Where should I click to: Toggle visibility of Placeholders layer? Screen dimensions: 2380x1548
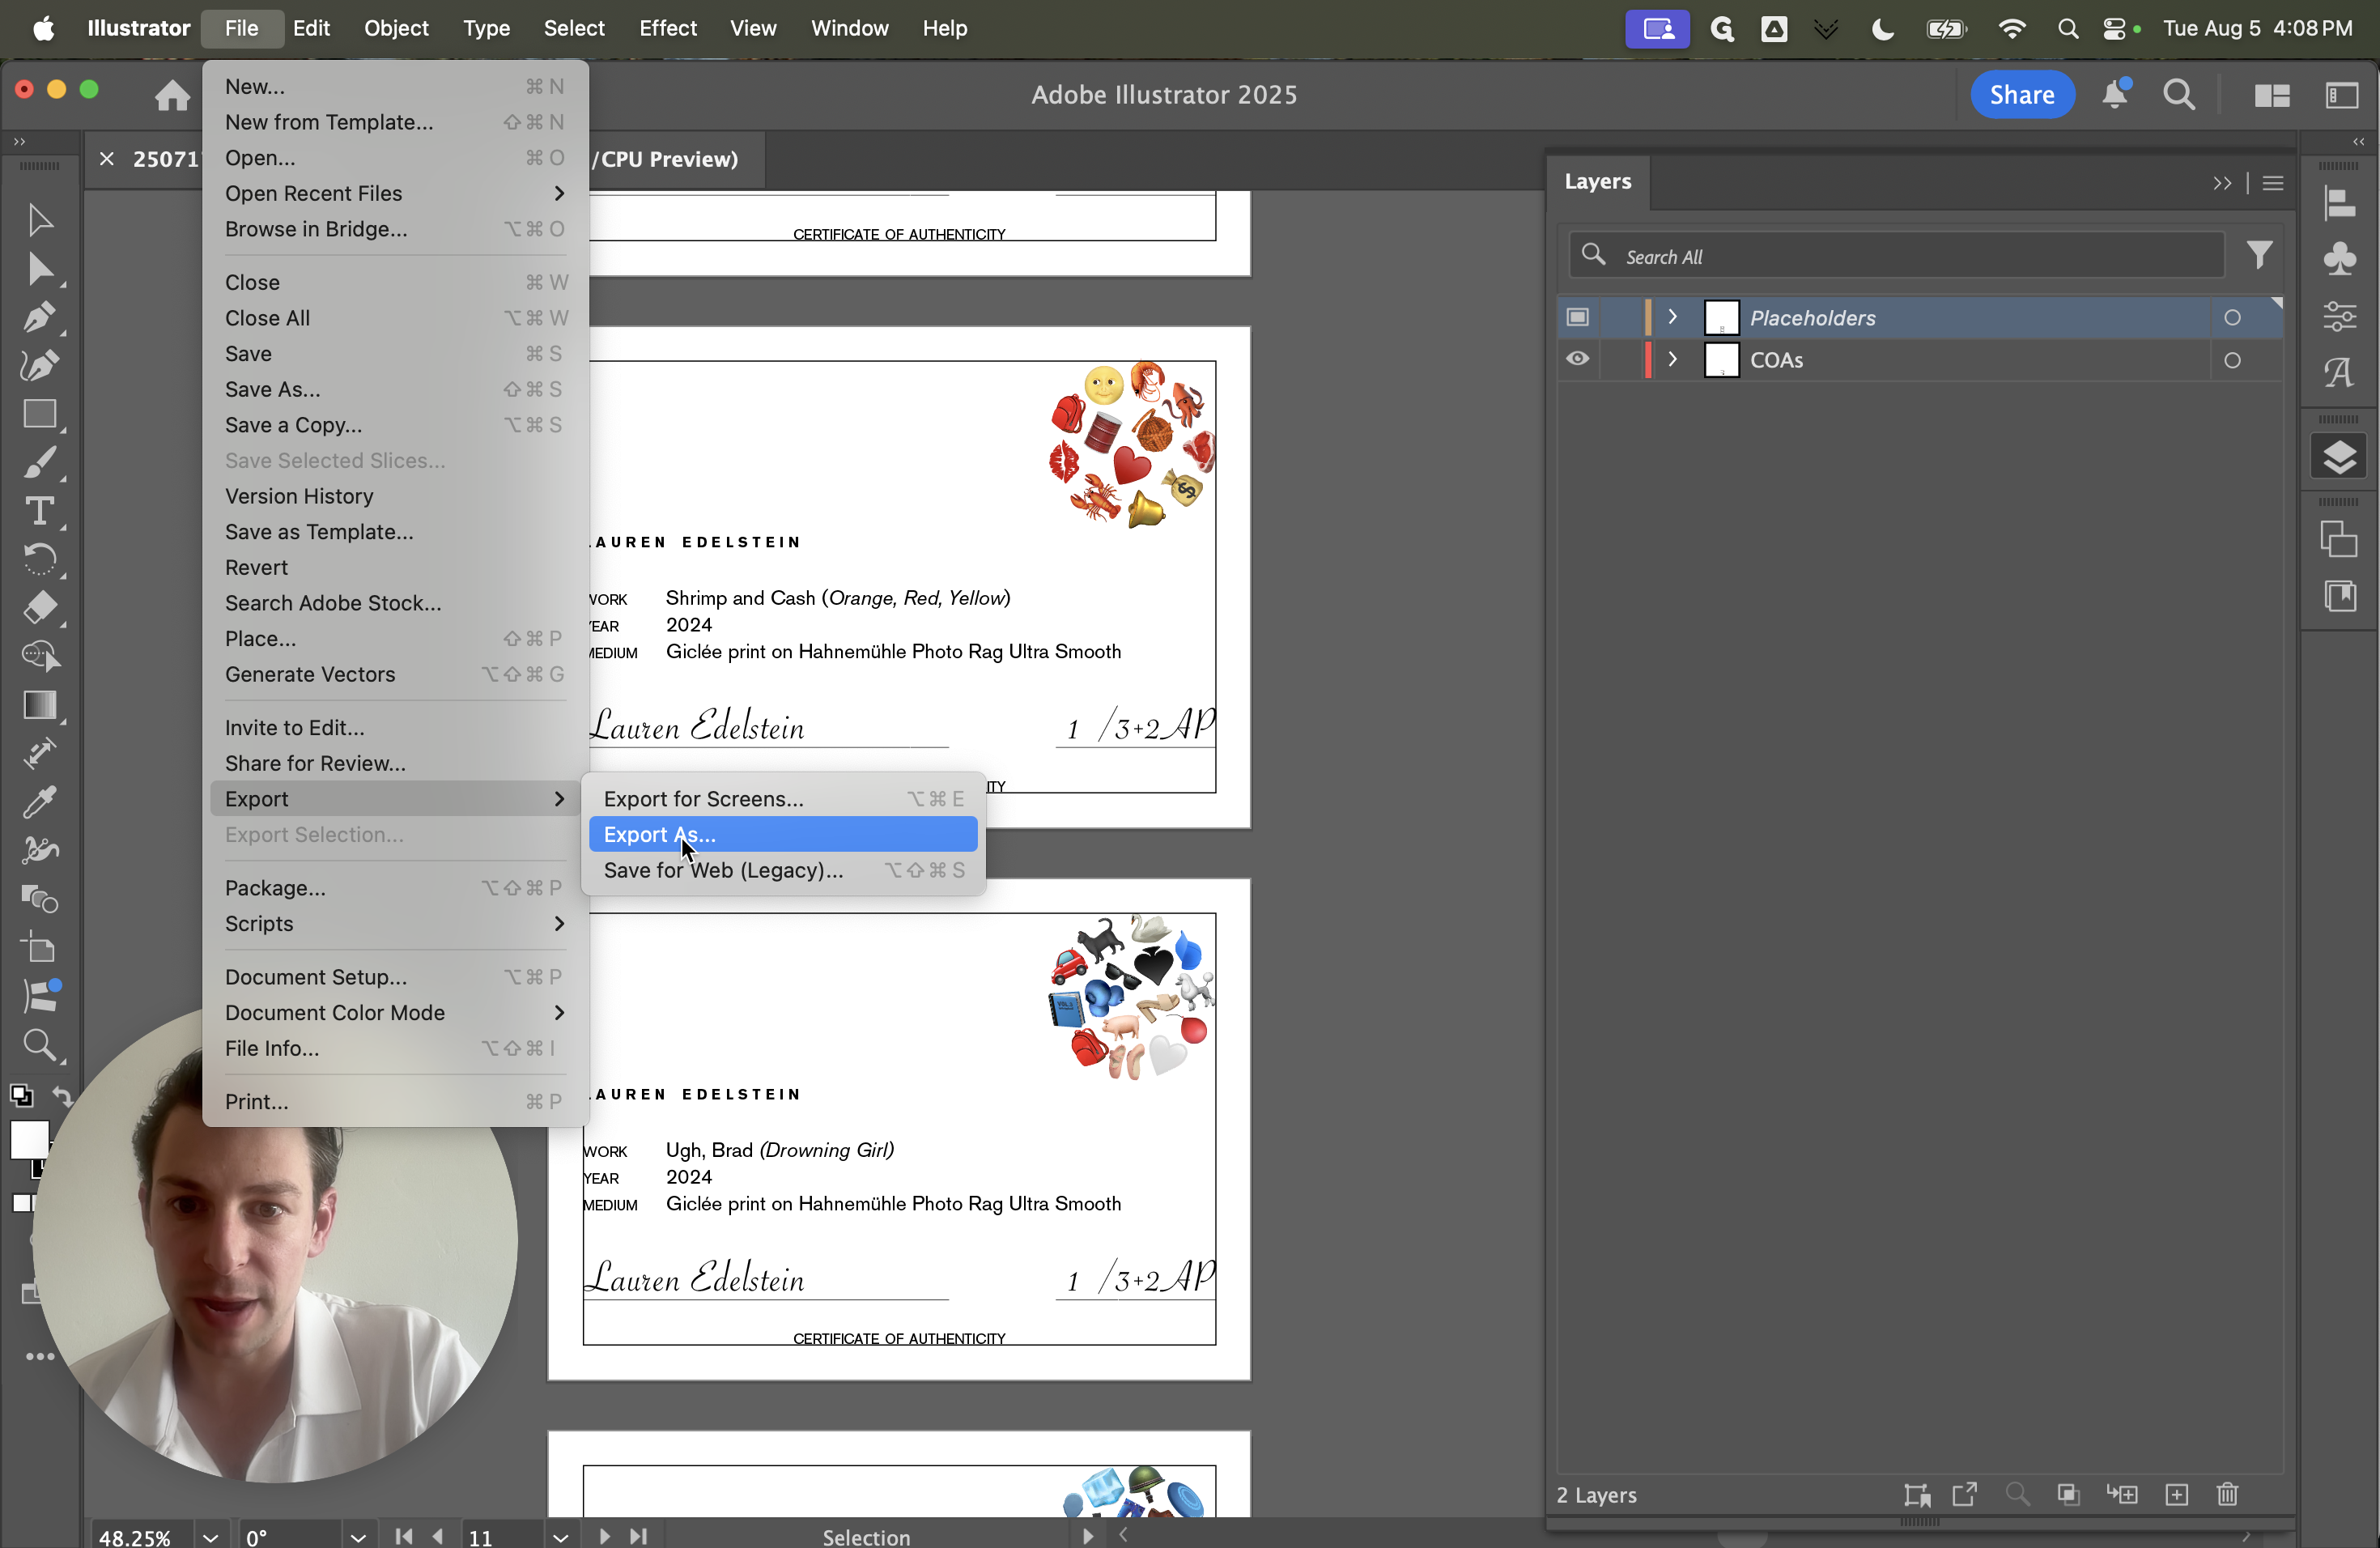1577,317
